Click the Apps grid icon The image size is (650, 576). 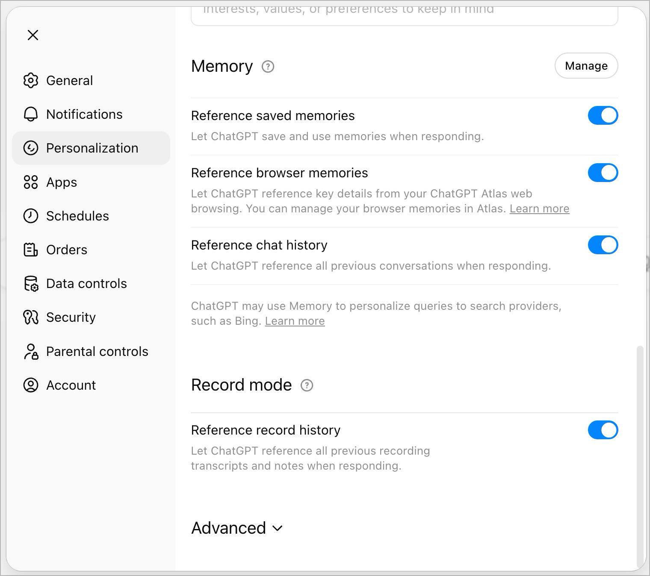click(x=31, y=182)
